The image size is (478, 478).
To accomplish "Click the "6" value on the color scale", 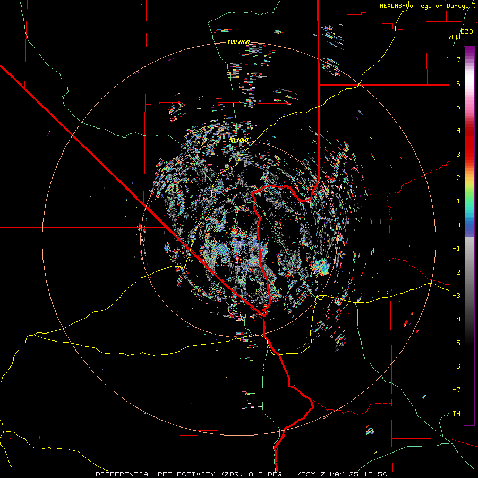I will tap(458, 83).
